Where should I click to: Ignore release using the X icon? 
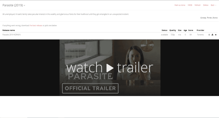(216, 35)
